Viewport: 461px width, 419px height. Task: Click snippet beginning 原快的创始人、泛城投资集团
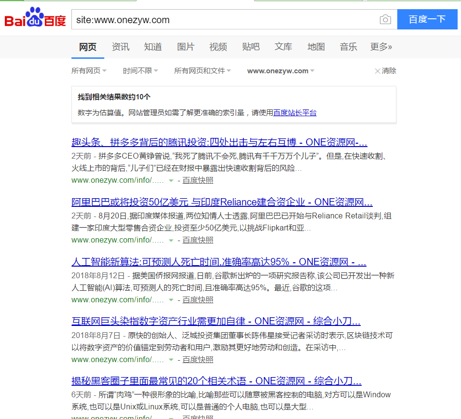232,341
